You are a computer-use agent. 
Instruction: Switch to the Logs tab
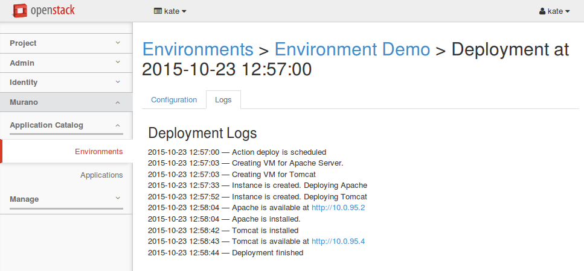[223, 100]
